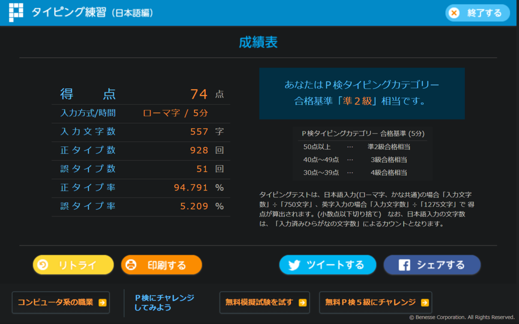Click the printer icon on 印刷する

(x=131, y=265)
